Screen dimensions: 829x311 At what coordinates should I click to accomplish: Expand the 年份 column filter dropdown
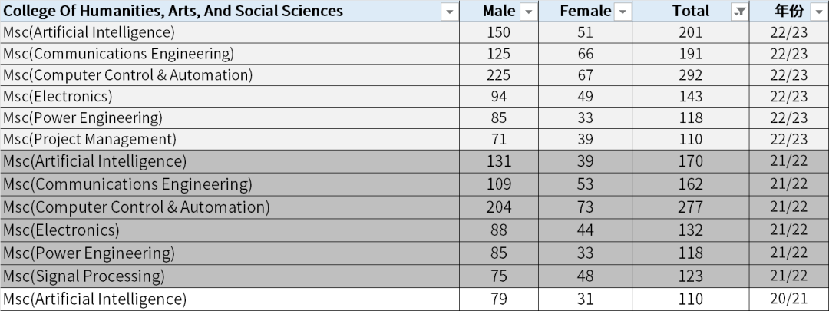(x=817, y=12)
